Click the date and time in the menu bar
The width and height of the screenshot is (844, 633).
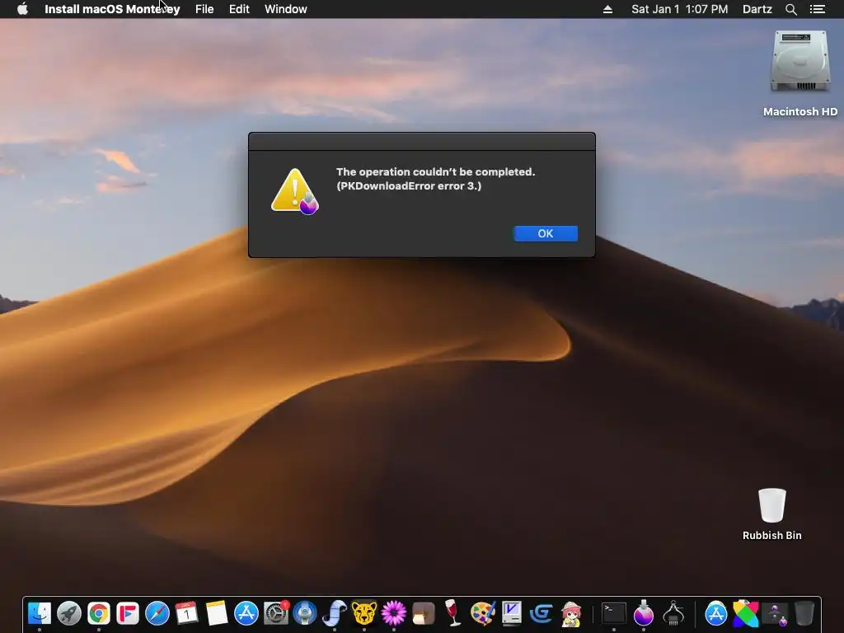pyautogui.click(x=679, y=9)
